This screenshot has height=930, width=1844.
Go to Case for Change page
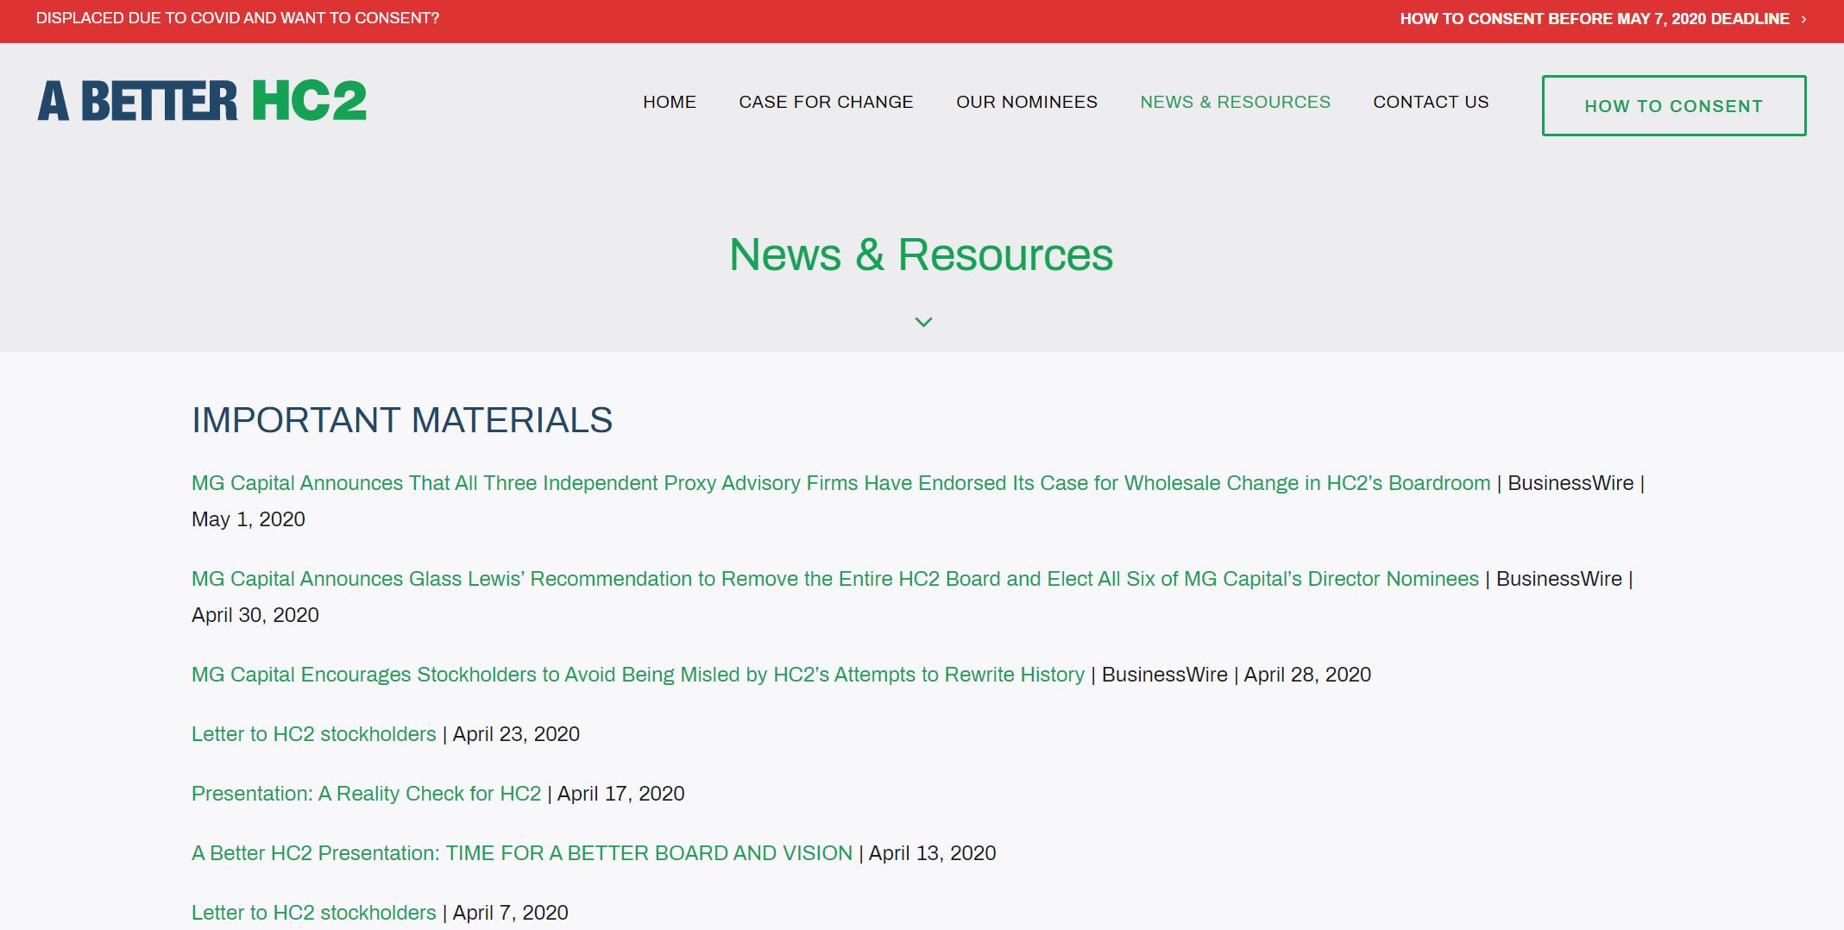click(x=826, y=102)
